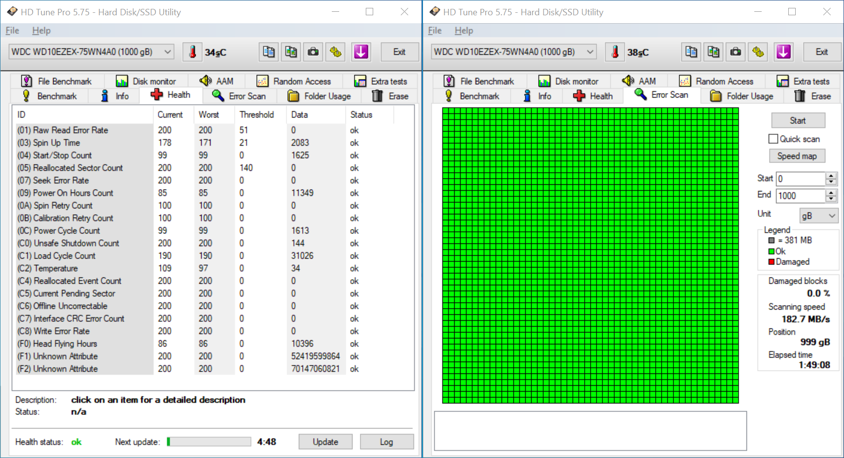Open Folder Usage tab in left window
This screenshot has height=458, width=844.
(x=319, y=96)
